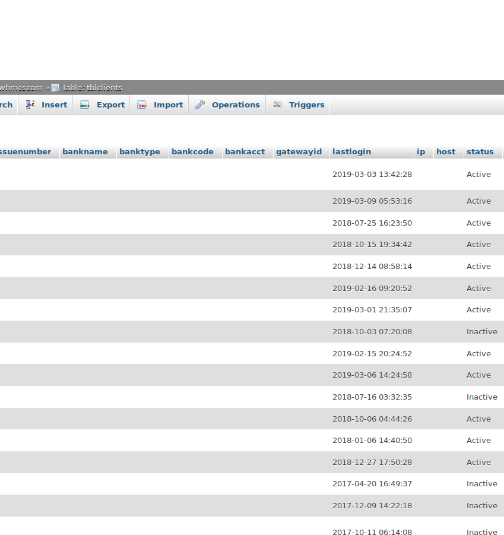The width and height of the screenshot is (504, 535).
Task: Select lastlogin cell 2019-03-01 21:35:07
Action: [372, 309]
